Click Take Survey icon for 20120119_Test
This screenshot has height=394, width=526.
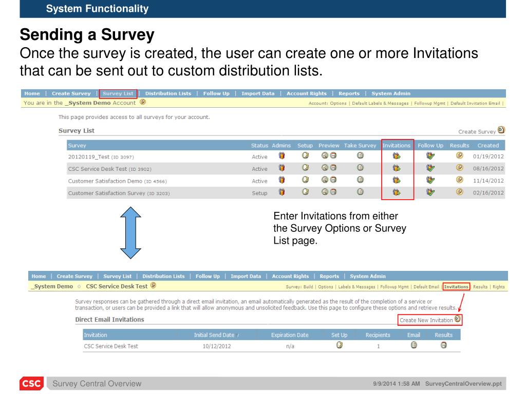coord(360,155)
